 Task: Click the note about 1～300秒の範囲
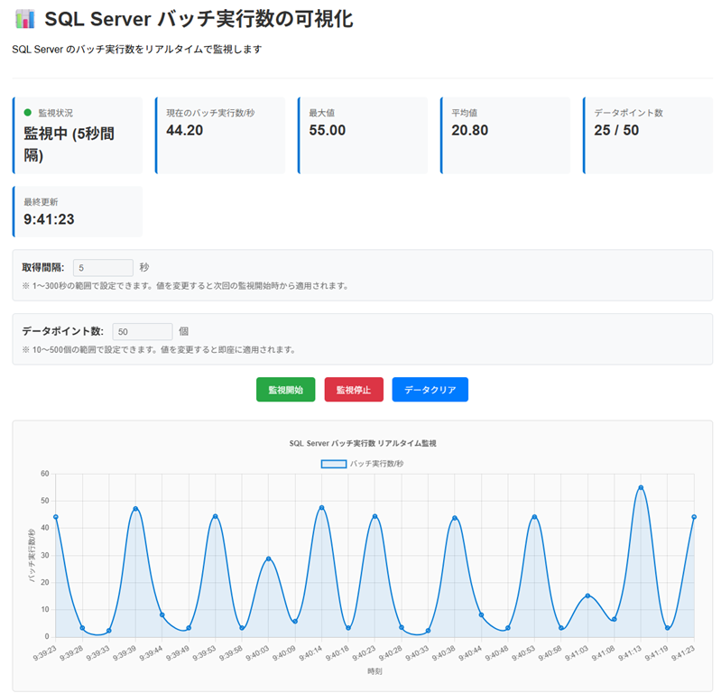pyautogui.click(x=185, y=286)
